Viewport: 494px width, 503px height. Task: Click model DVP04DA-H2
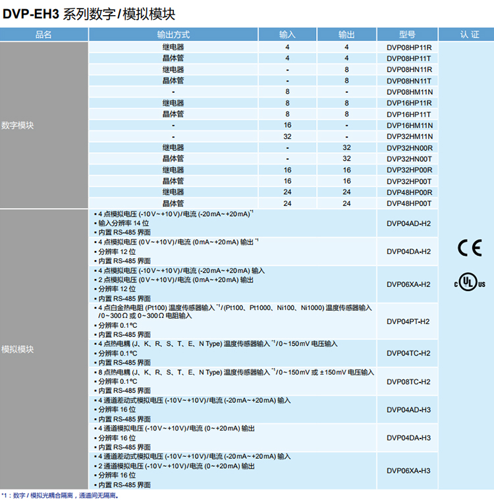click(x=408, y=251)
